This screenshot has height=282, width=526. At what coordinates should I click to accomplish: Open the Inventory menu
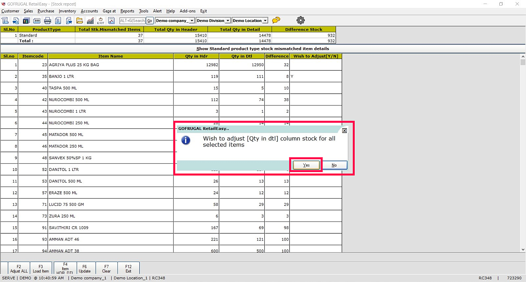pyautogui.click(x=67, y=11)
